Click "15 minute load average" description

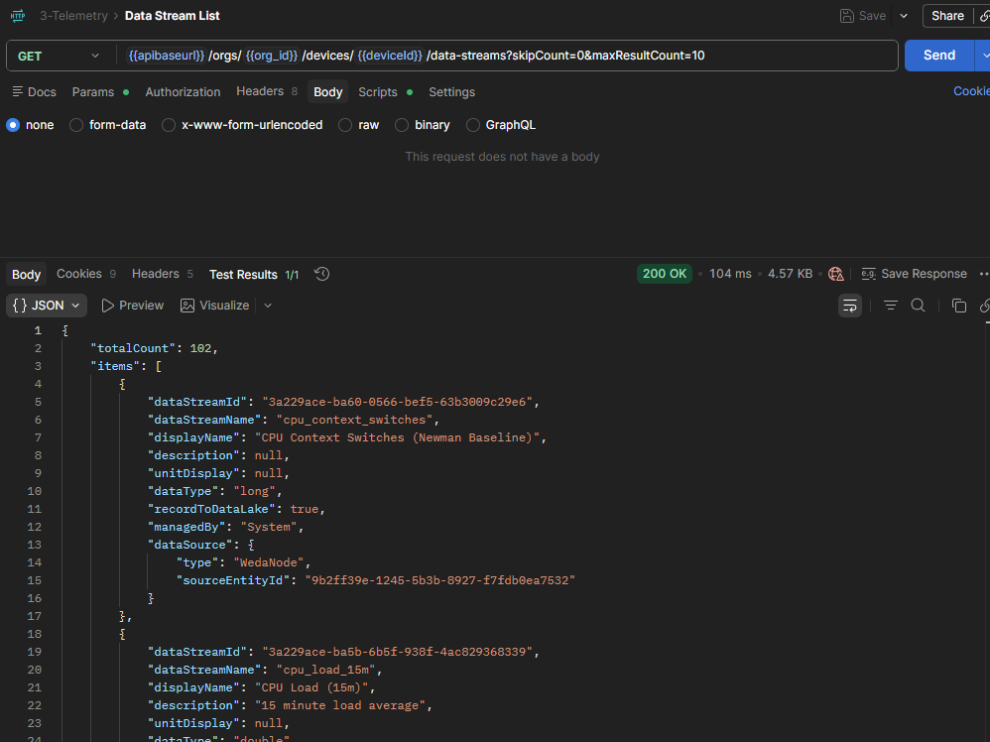(x=339, y=704)
